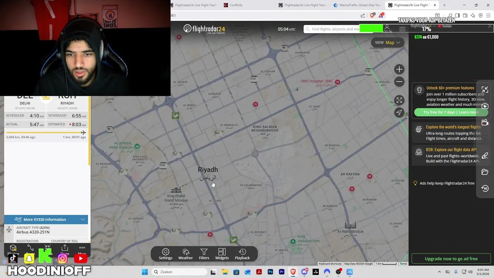Click Riyadh city label on map
494x278 pixels.
coord(208,170)
